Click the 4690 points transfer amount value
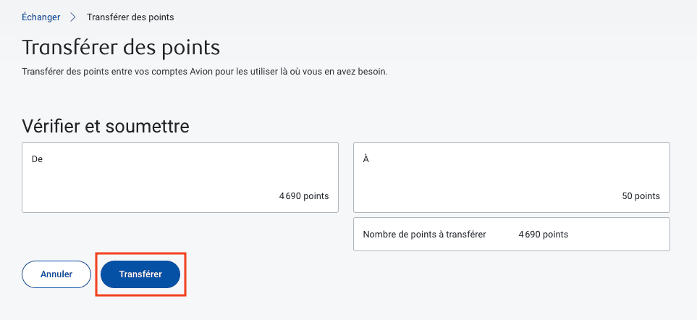 (543, 235)
